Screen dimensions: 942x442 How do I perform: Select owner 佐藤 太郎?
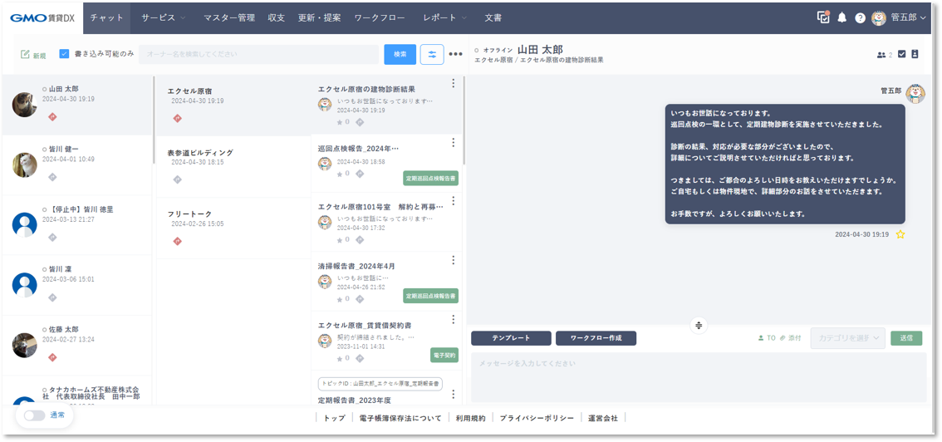(77, 345)
